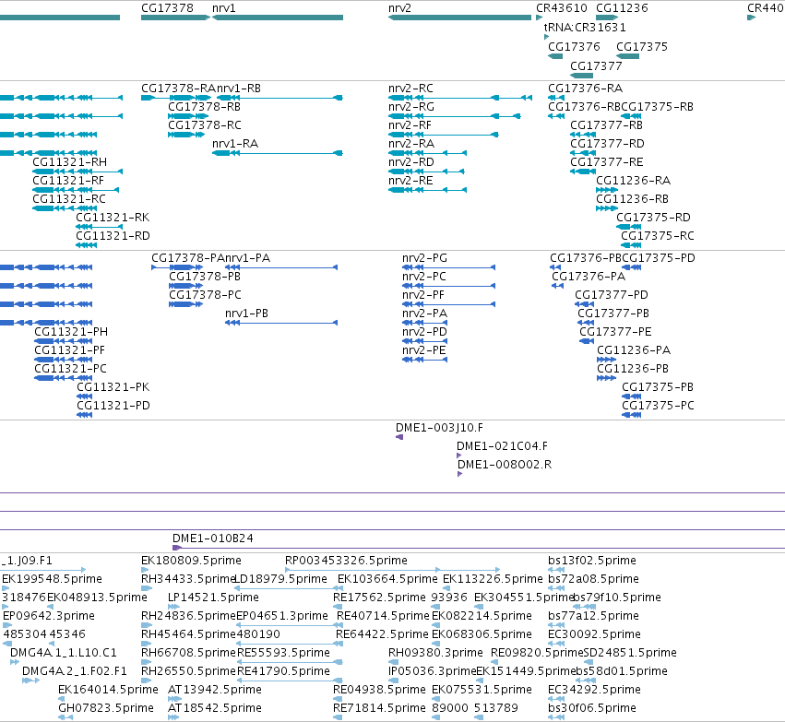Image resolution: width=785 pixels, height=722 pixels.
Task: Click protein CG17377-PD label
Action: pyautogui.click(x=612, y=295)
